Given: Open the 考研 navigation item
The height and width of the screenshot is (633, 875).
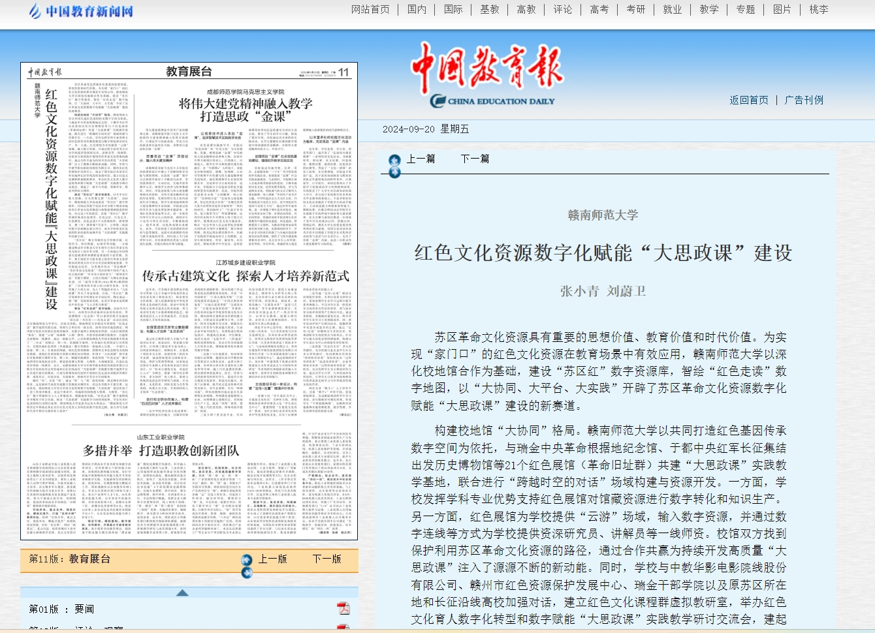Looking at the screenshot, I should click(x=636, y=9).
